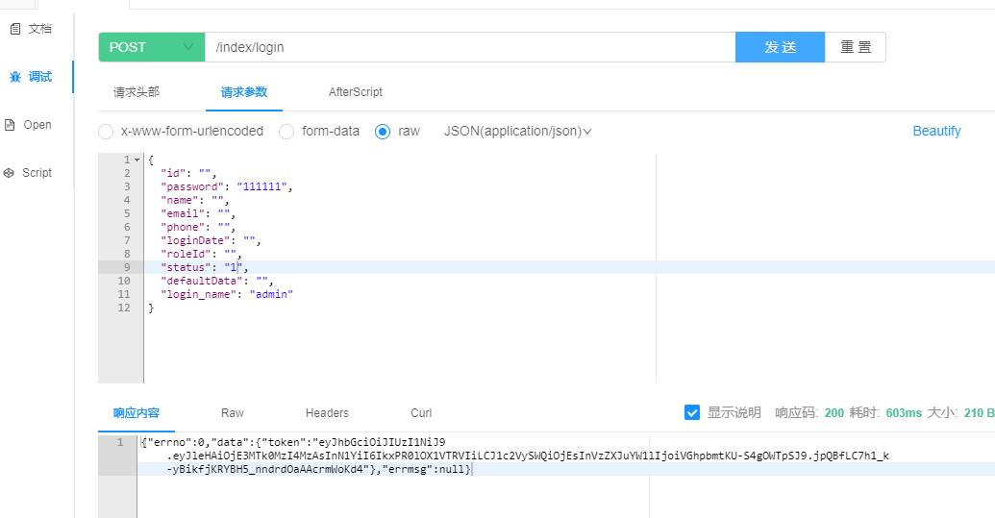Click the 重置 reset button
Viewport: 995px width, 518px height.
point(855,47)
